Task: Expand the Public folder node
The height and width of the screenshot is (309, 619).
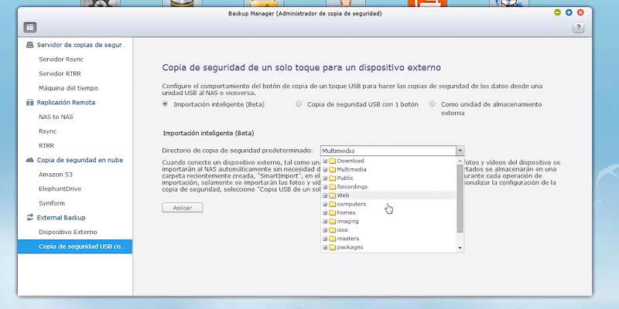Action: (x=325, y=178)
